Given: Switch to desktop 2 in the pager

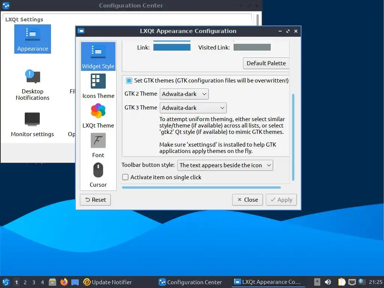Looking at the screenshot, I should click(x=25, y=282).
